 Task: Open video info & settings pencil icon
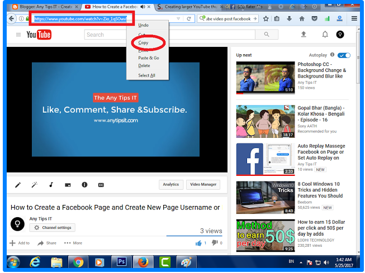(x=18, y=185)
